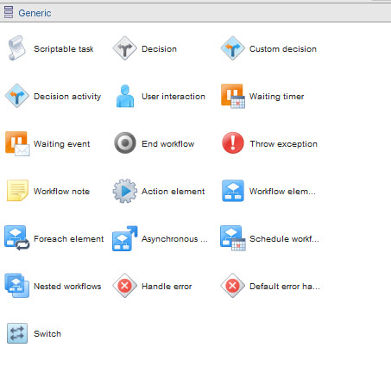
Task: Collapse the Generic palette section header
Action: [195, 13]
